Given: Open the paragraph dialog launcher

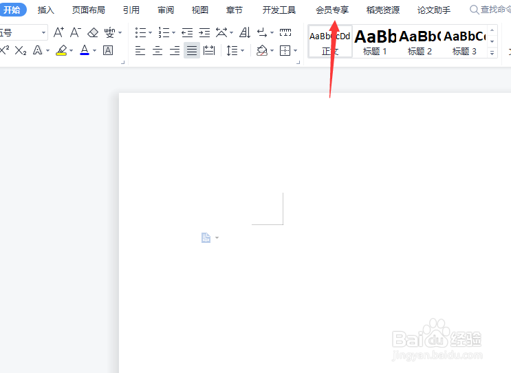Looking at the screenshot, I should (298, 62).
